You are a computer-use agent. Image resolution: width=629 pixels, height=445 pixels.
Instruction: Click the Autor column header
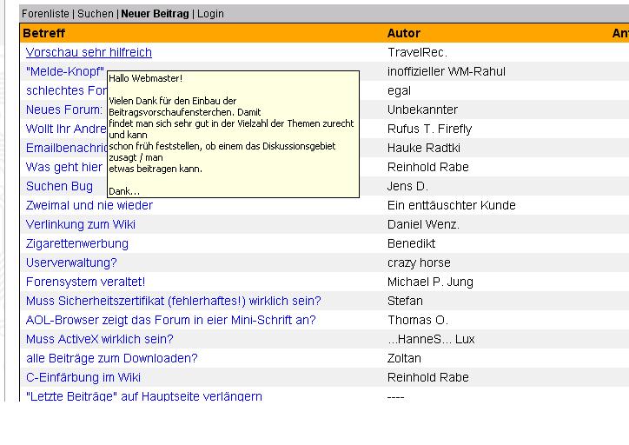click(404, 33)
